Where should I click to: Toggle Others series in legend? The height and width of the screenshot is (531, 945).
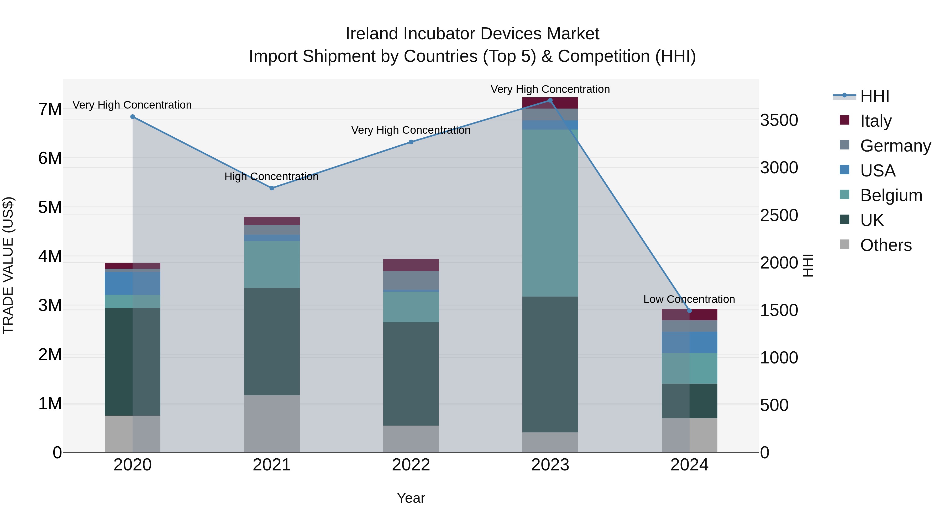[876, 245]
